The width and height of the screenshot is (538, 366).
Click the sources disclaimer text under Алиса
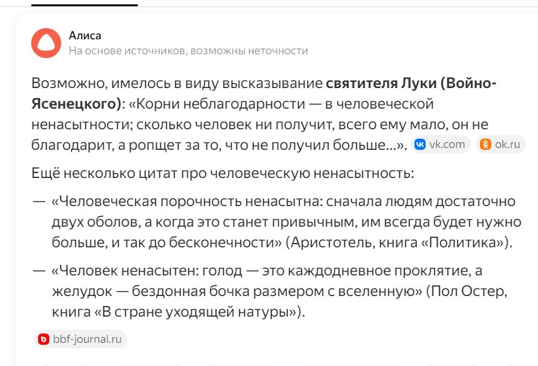[x=188, y=51]
